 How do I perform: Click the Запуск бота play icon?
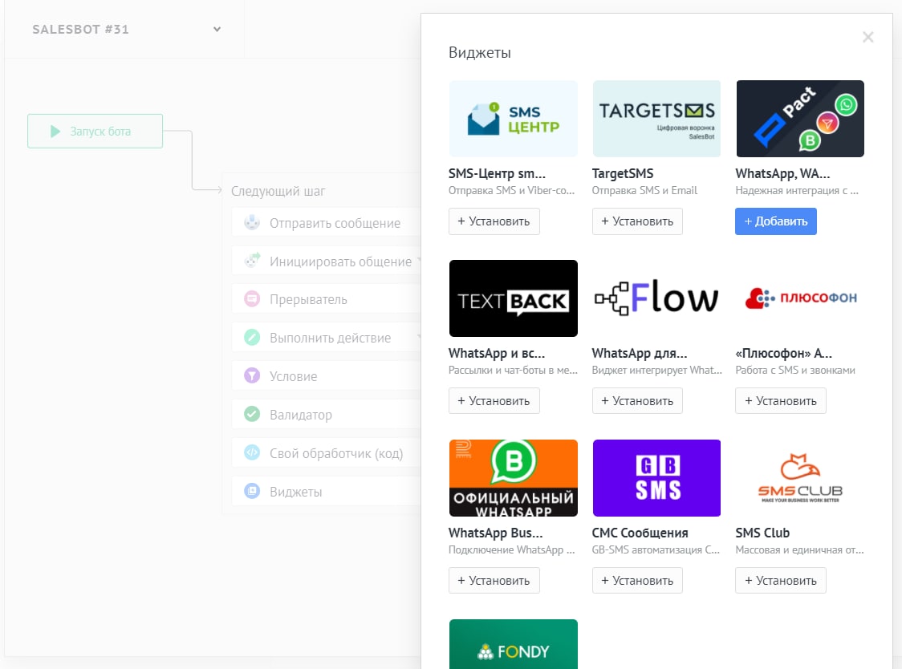pos(55,132)
